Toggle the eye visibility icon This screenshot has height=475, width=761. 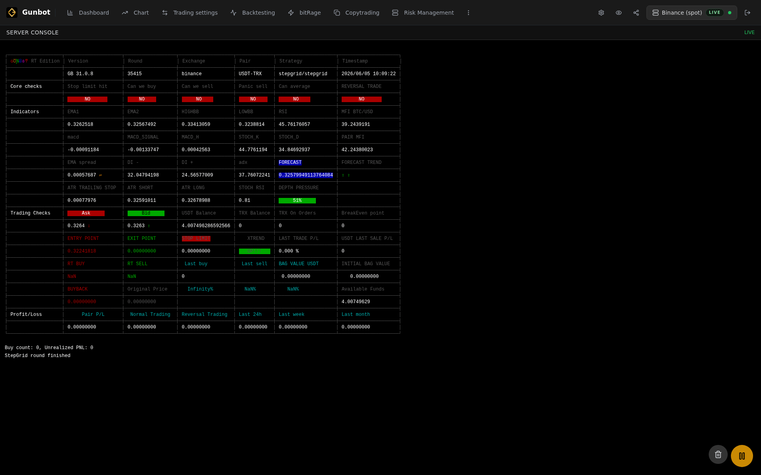pos(619,13)
